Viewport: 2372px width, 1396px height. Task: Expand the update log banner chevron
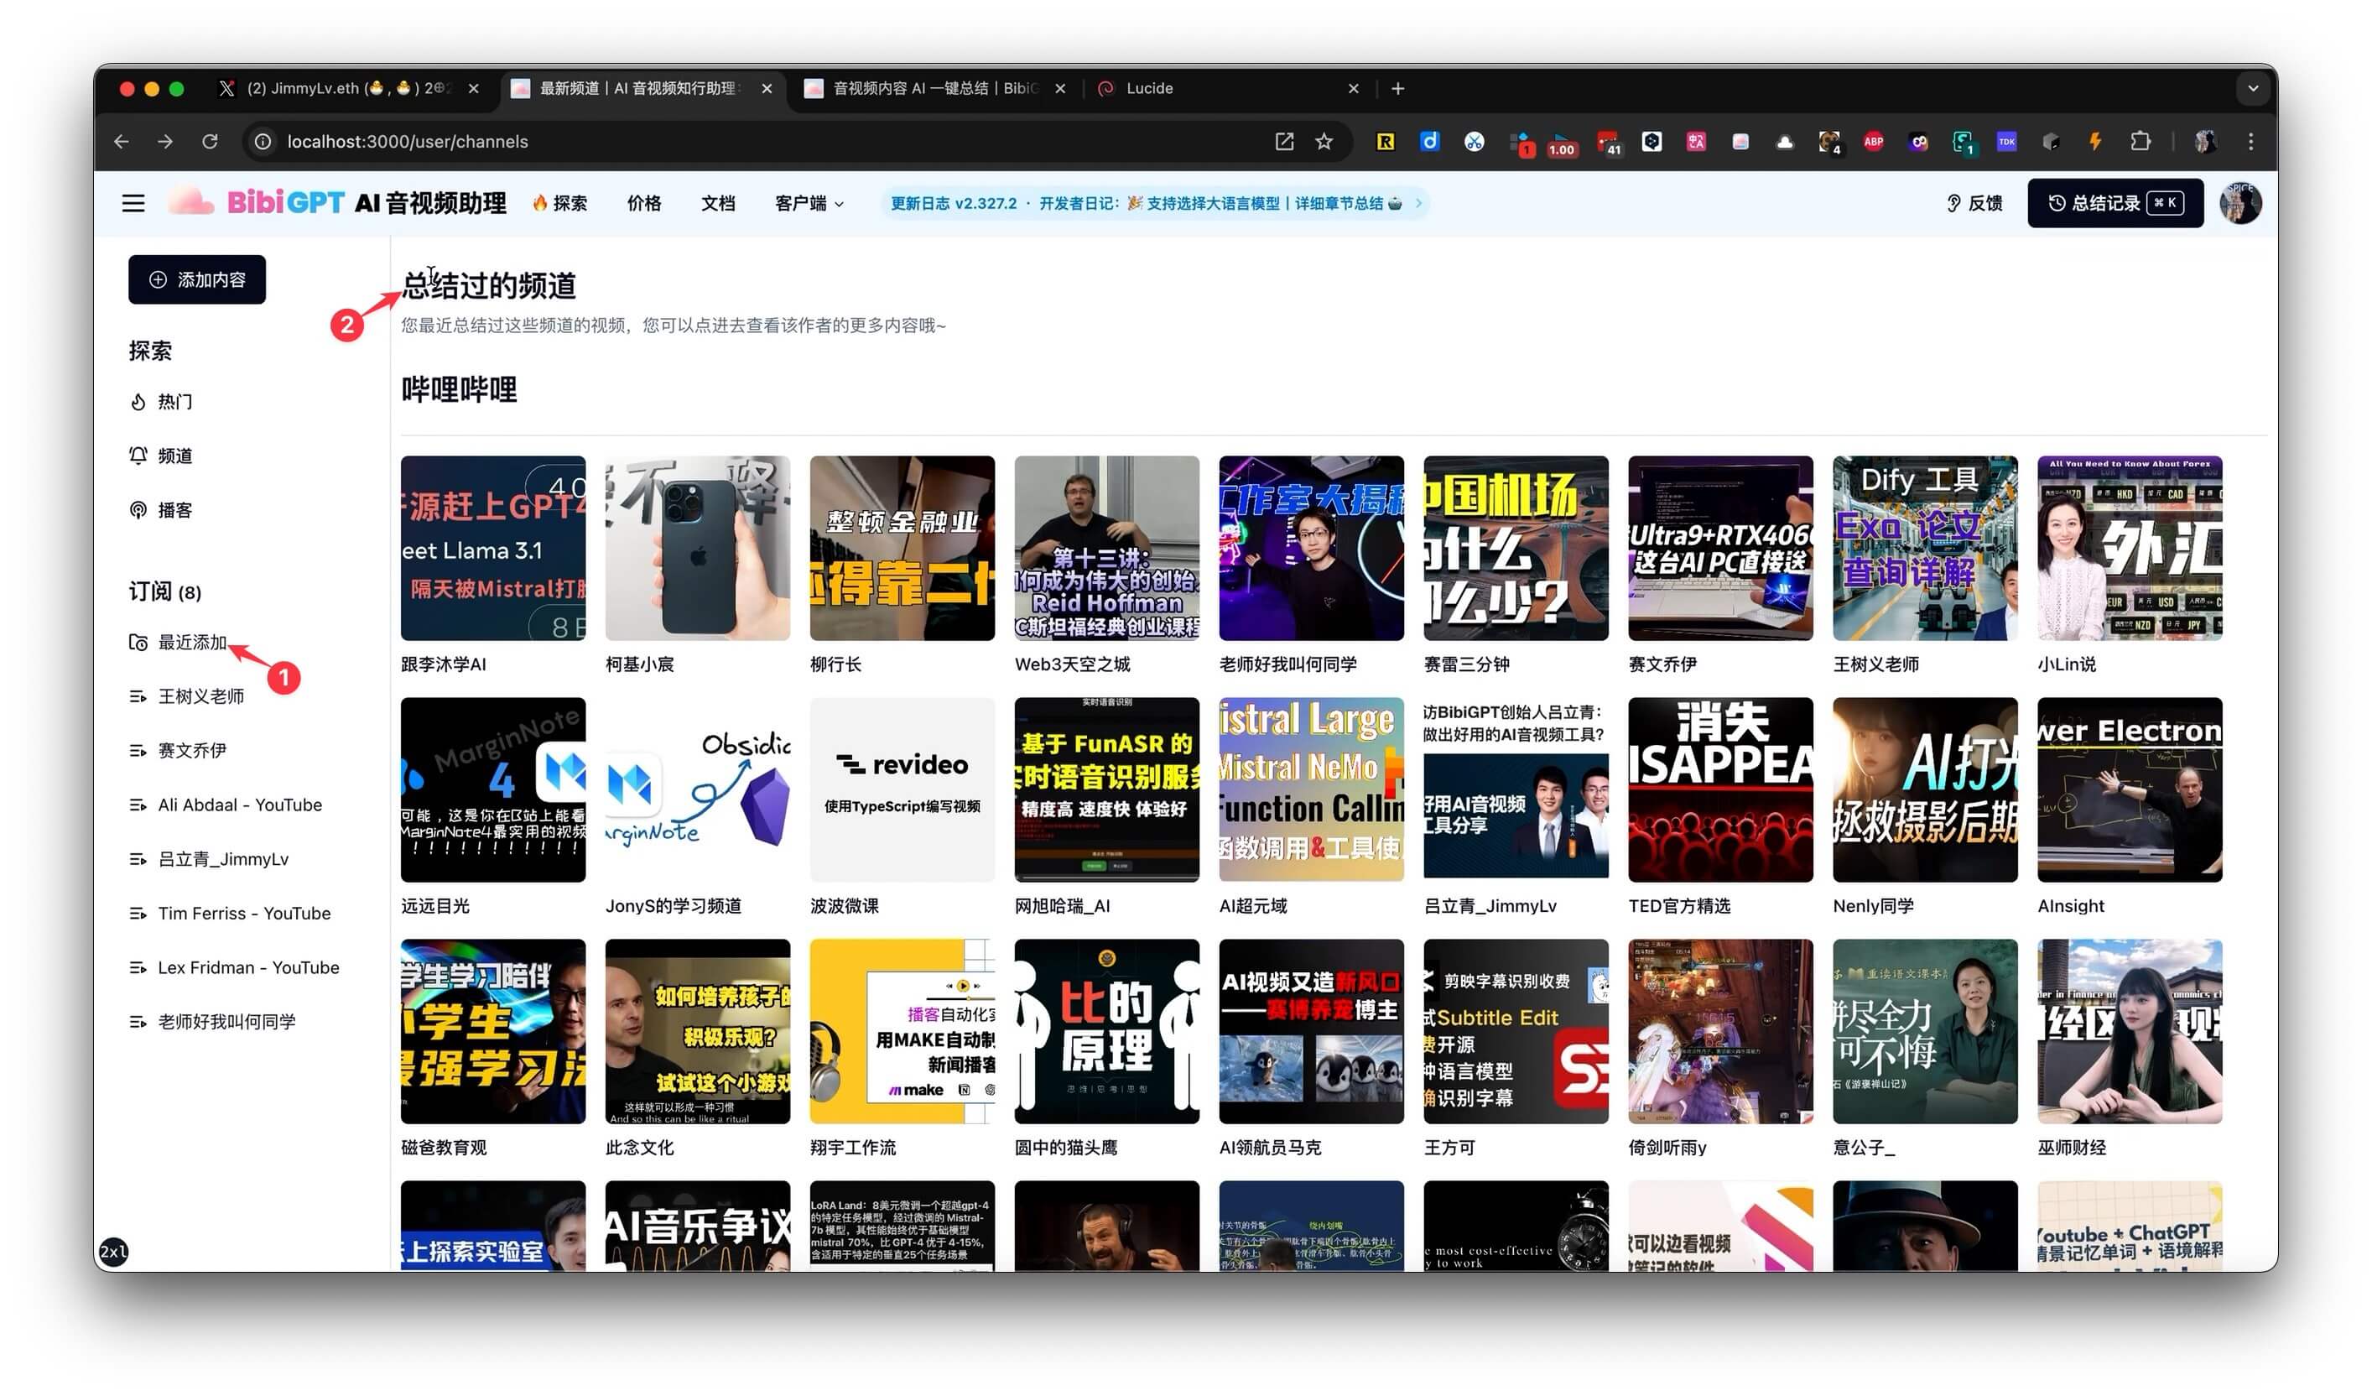1418,203
